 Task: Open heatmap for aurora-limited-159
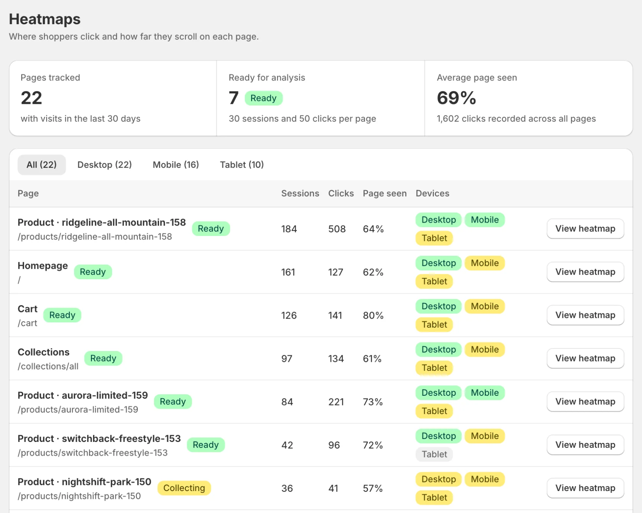(585, 401)
